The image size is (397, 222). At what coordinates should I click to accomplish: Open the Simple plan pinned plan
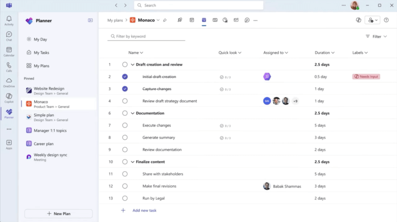click(59, 117)
